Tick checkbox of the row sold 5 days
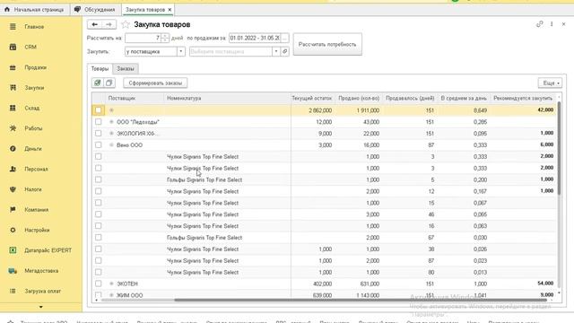This screenshot has height=323, width=574. point(98,179)
